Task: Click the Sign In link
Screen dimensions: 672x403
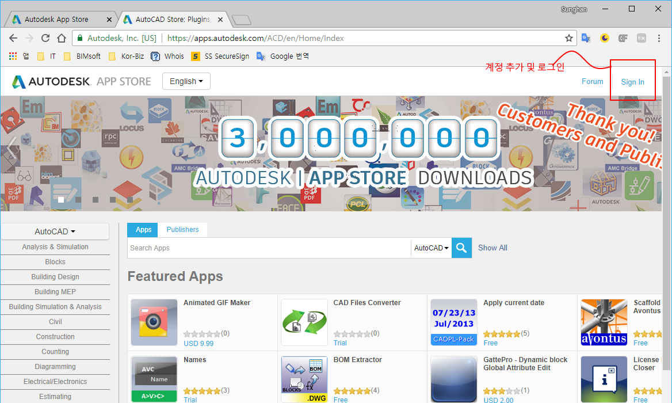Action: click(632, 82)
